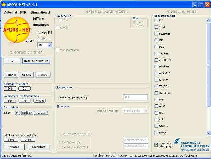This screenshot has height=159, width=211.
Task: Click the 'Initialization Eq finished' status text
Action: [16, 156]
